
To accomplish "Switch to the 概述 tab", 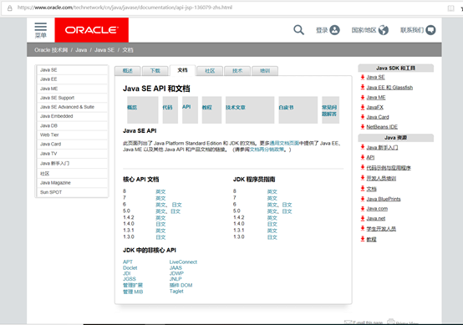I will [x=128, y=71].
